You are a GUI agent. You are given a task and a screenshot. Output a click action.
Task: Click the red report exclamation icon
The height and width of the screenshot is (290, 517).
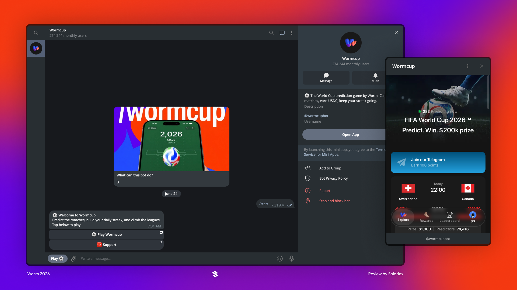[308, 191]
